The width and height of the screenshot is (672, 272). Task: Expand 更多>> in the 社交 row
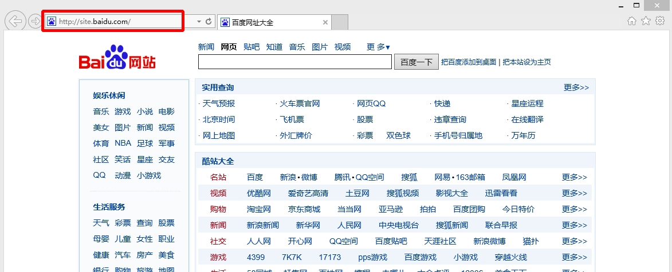tap(575, 241)
